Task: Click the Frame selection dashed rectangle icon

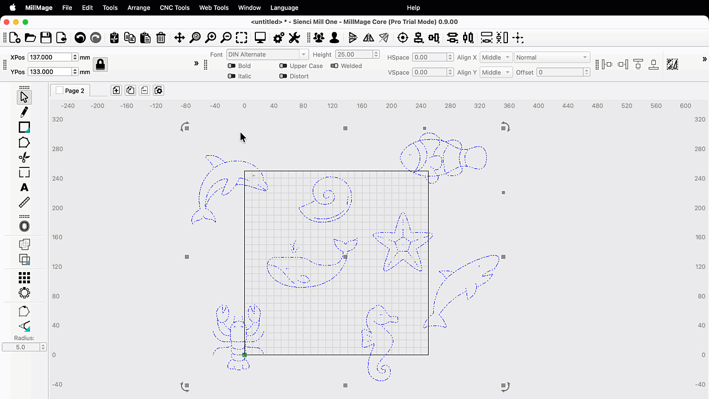Action: point(242,38)
